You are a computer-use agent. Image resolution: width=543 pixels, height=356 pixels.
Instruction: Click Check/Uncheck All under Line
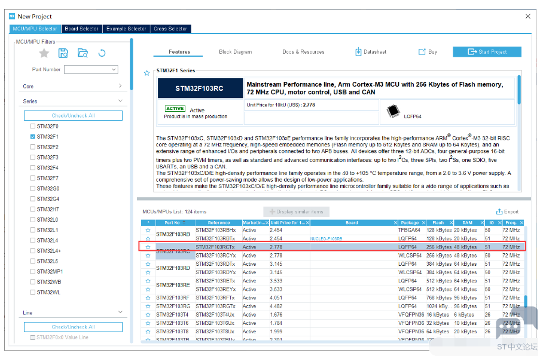pos(73,327)
